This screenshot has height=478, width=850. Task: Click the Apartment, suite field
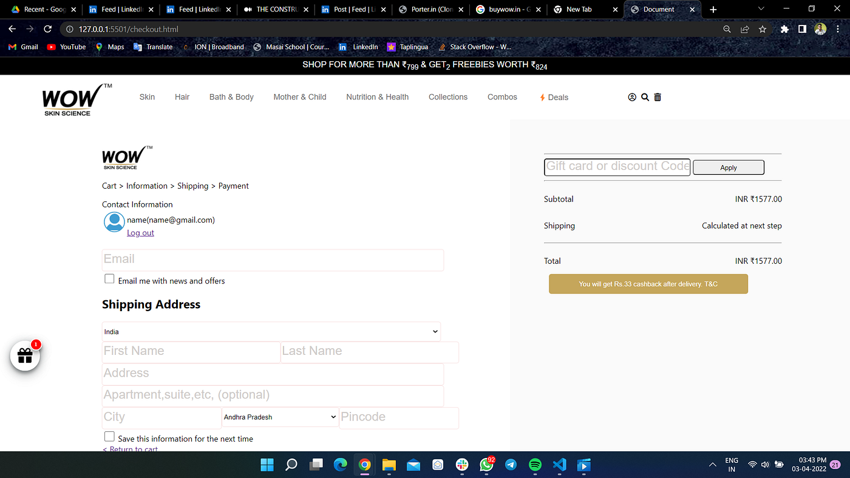[273, 396]
